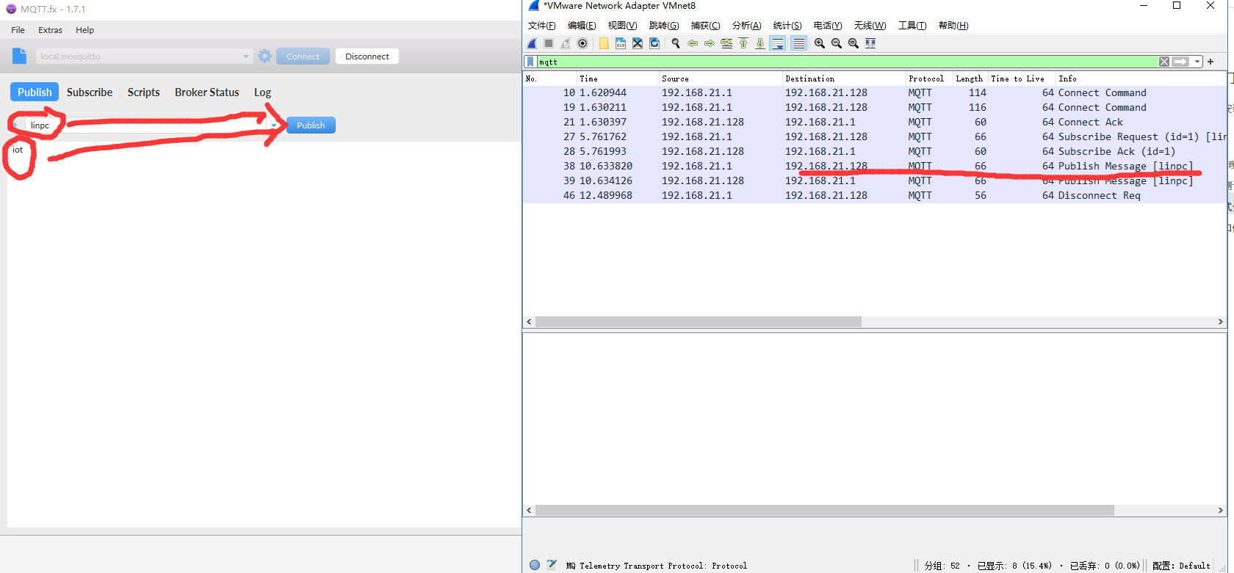Zoom in on Wireshark text
The image size is (1234, 573).
(x=820, y=43)
